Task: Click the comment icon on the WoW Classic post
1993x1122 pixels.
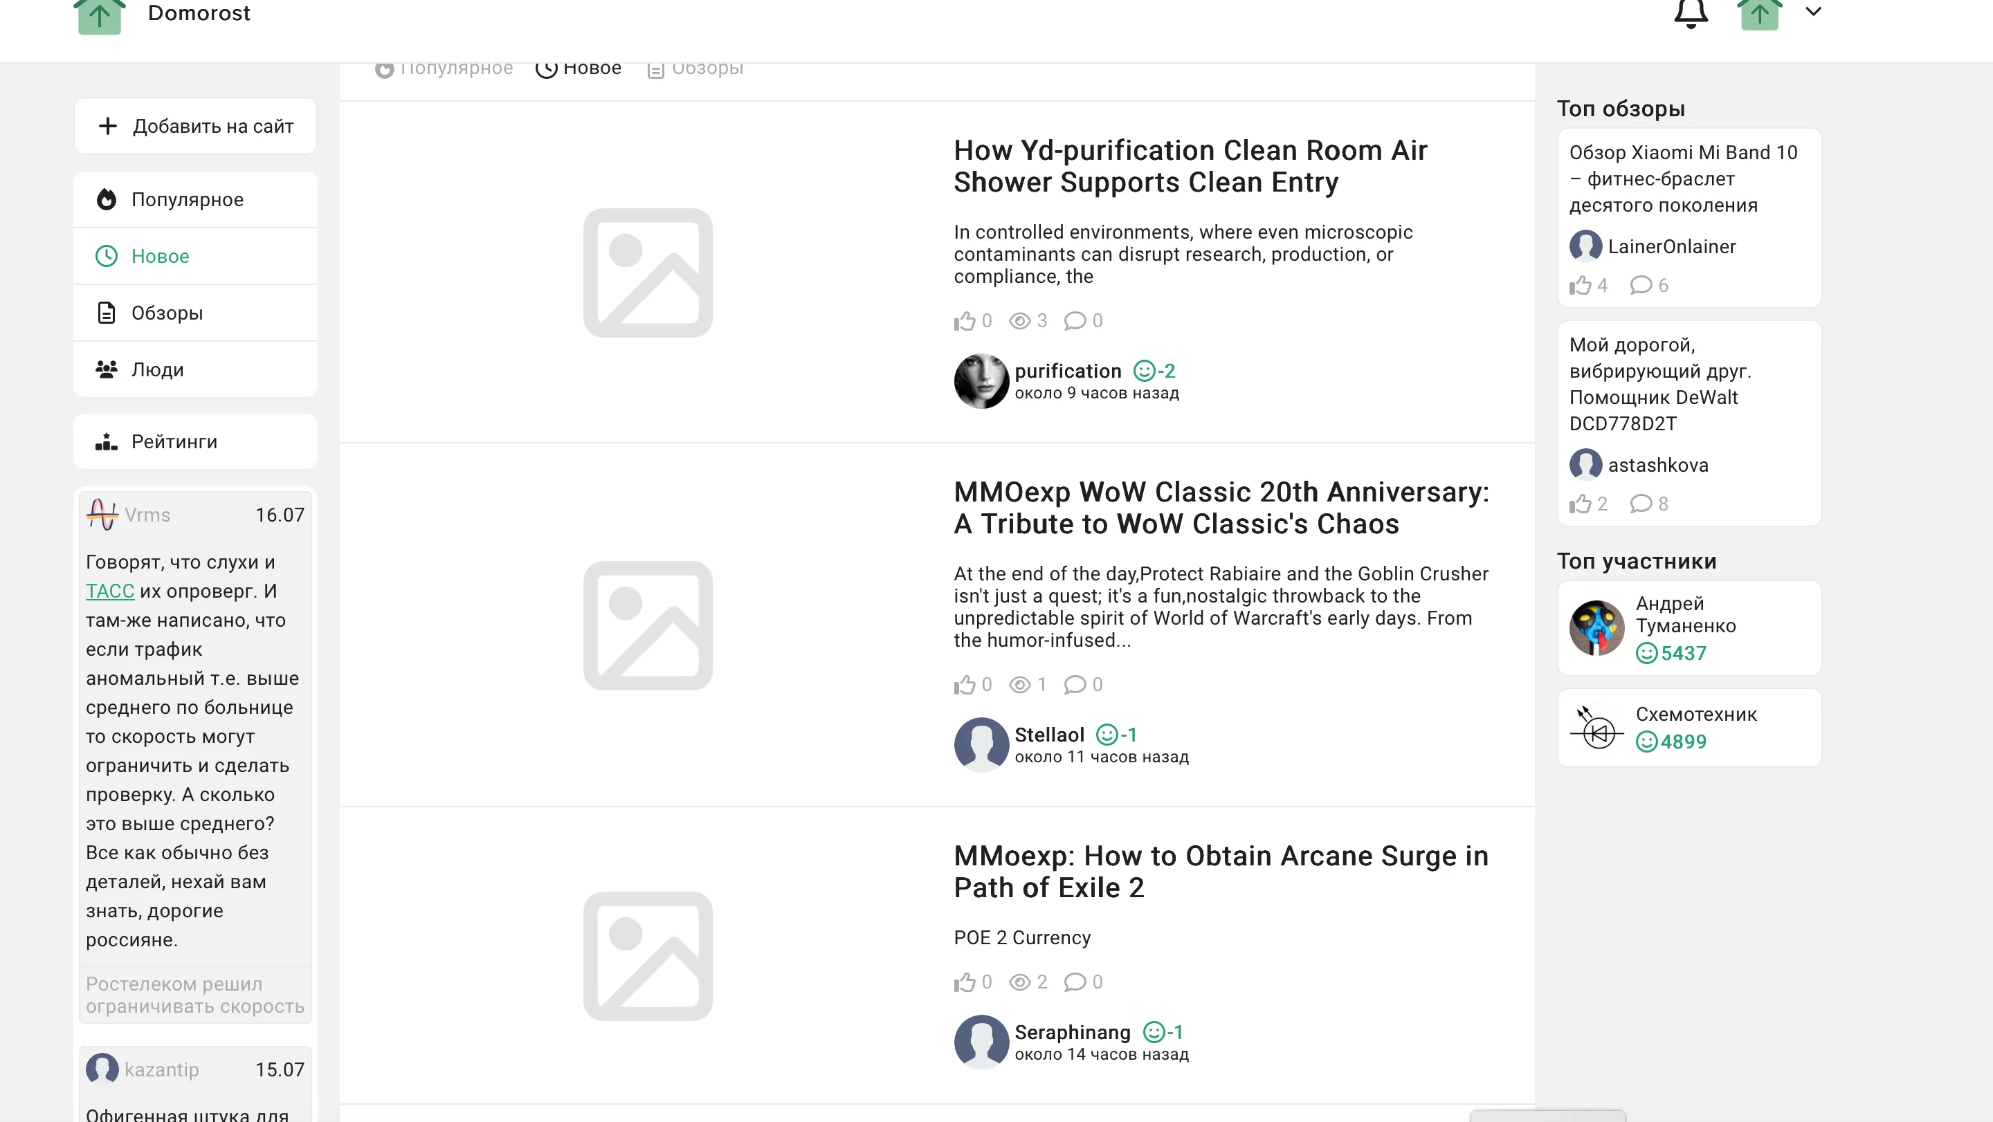Action: pos(1075,684)
